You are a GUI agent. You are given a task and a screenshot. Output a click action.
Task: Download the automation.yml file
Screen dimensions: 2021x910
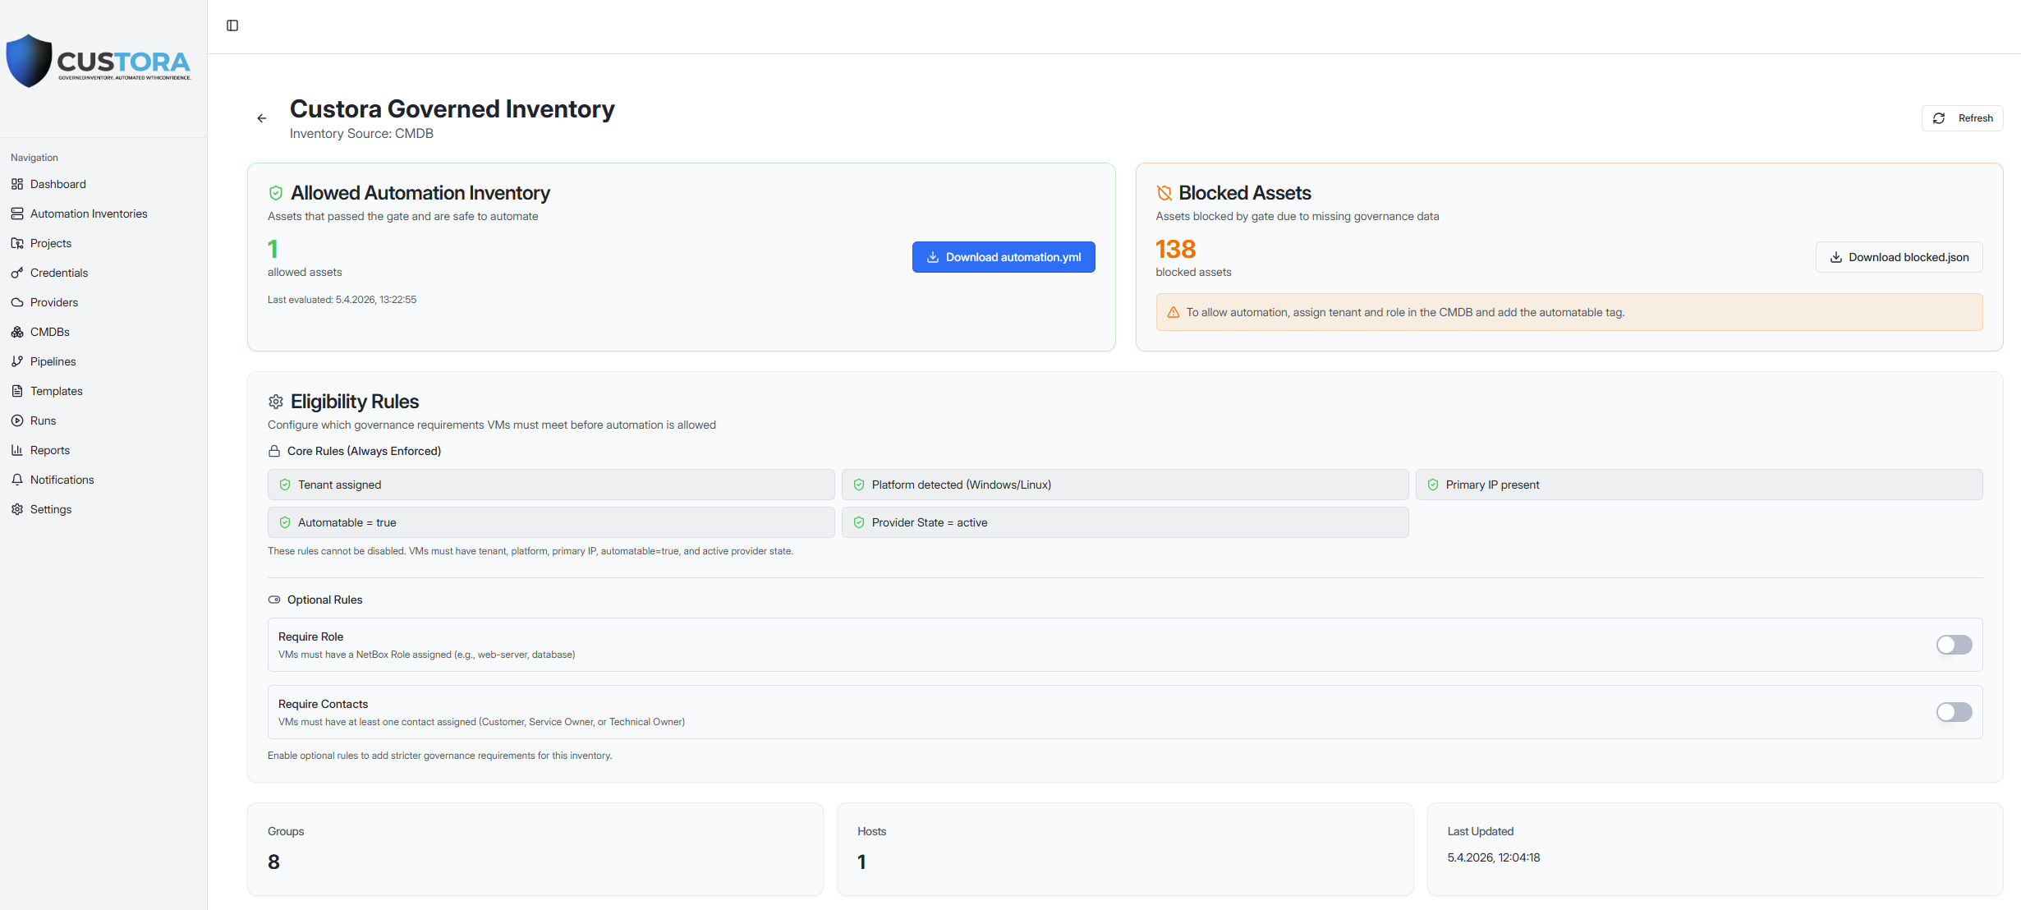1003,256
